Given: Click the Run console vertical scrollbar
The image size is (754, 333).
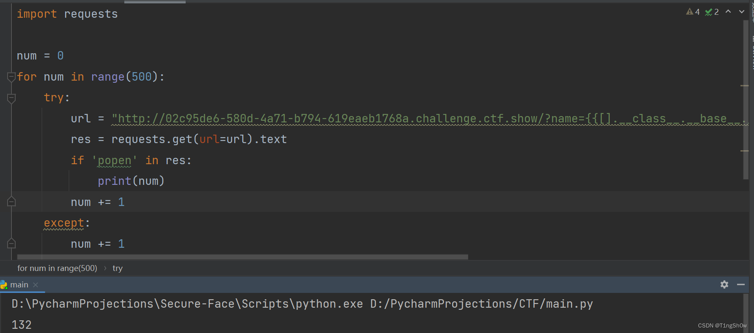Looking at the screenshot, I should click(x=746, y=313).
